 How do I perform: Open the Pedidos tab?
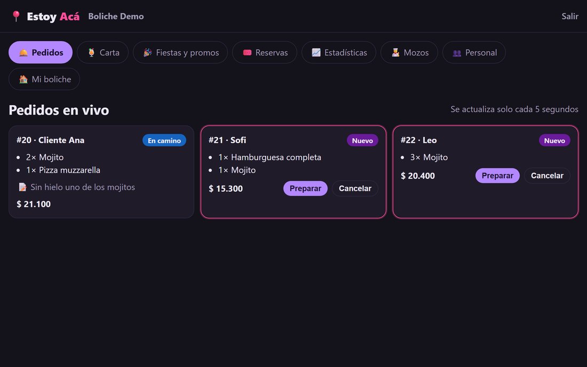pos(41,52)
